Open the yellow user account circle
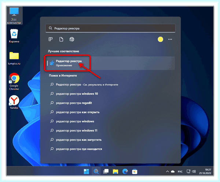220x182 pixels. pos(160,40)
